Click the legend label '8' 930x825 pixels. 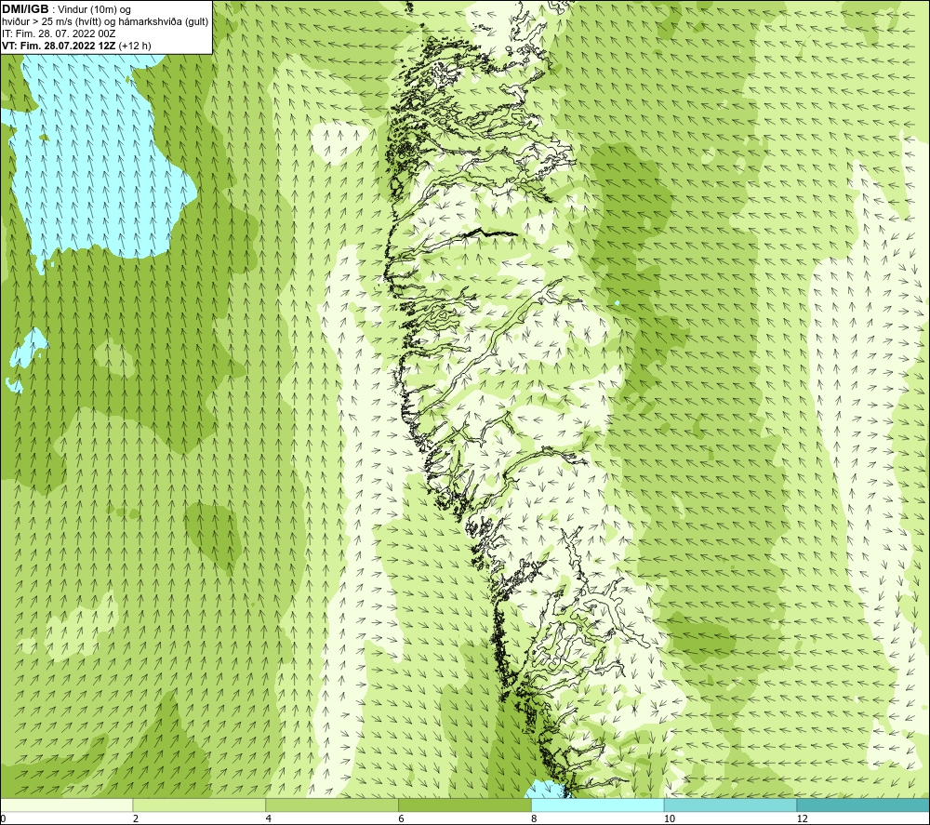pyautogui.click(x=535, y=818)
